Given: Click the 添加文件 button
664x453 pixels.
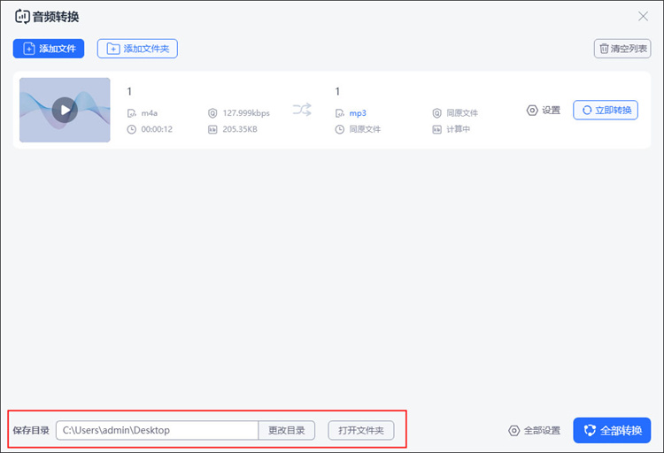Looking at the screenshot, I should 49,49.
